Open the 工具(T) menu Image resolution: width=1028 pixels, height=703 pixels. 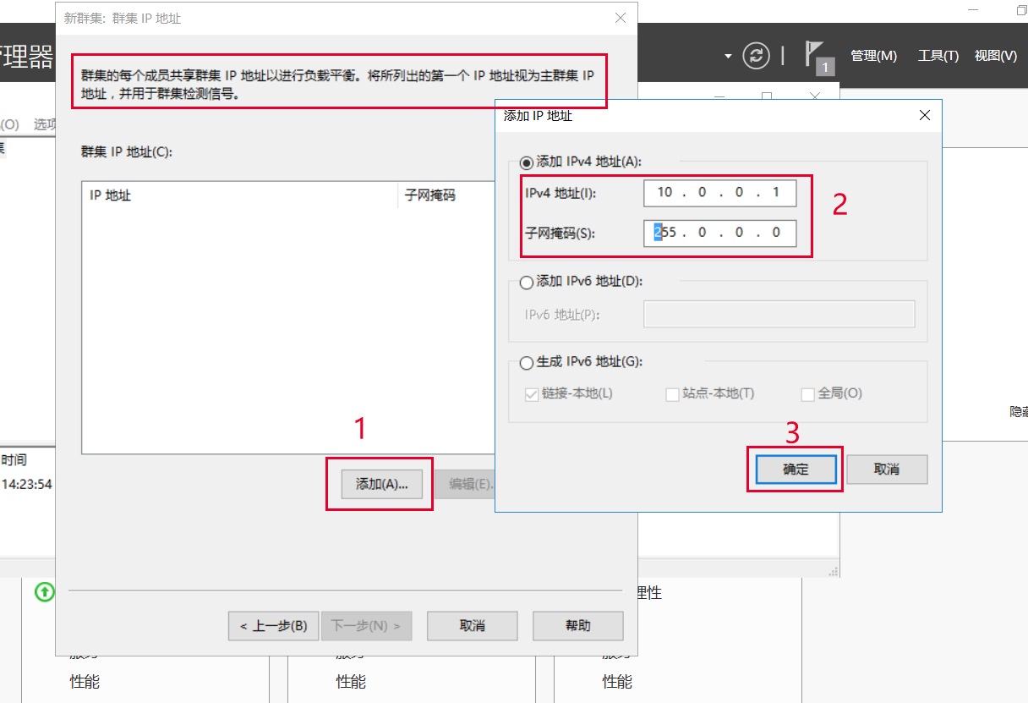pyautogui.click(x=938, y=56)
